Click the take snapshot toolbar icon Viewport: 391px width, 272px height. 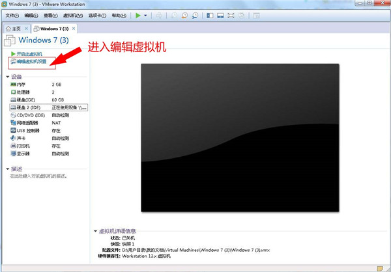174,16
